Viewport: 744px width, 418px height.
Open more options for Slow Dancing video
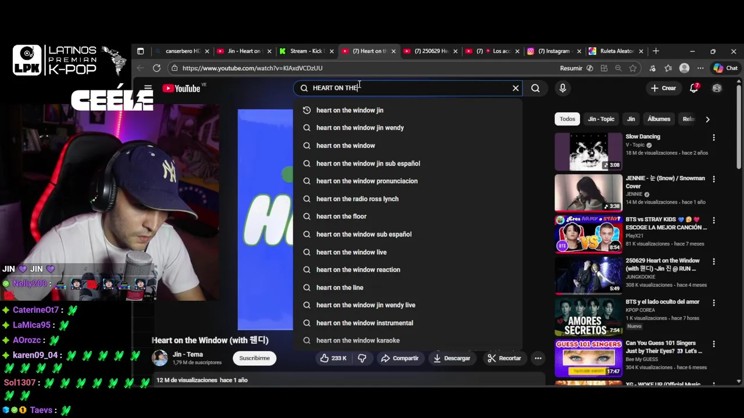[x=714, y=138]
